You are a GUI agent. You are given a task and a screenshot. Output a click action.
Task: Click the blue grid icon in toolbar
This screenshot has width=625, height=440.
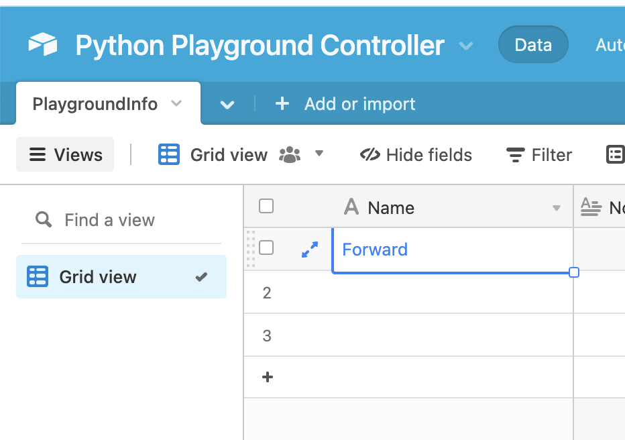(x=169, y=155)
